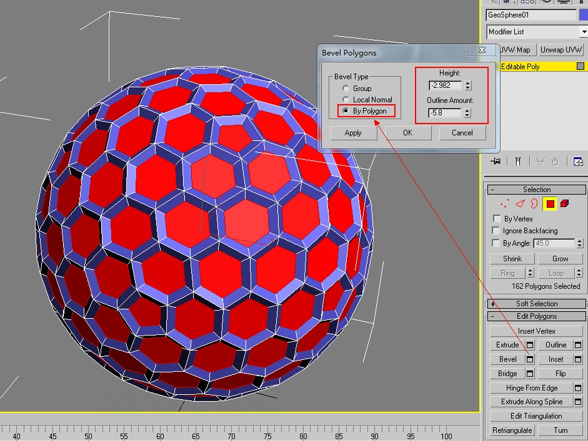Viewport: 588px width, 441px height.
Task: Open Extrude settings box icon
Action: 530,345
